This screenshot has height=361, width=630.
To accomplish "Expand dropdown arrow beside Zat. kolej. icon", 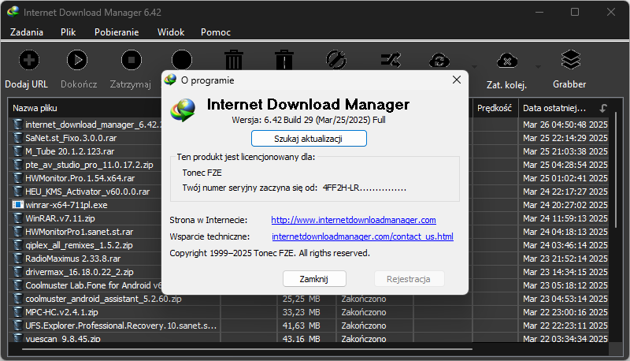I will click(538, 67).
